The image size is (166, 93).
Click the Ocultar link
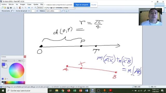[x=94, y=5]
